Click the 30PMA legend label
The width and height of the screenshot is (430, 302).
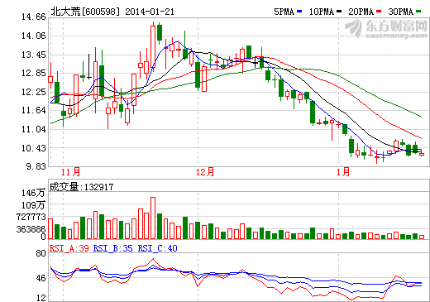pyautogui.click(x=401, y=12)
